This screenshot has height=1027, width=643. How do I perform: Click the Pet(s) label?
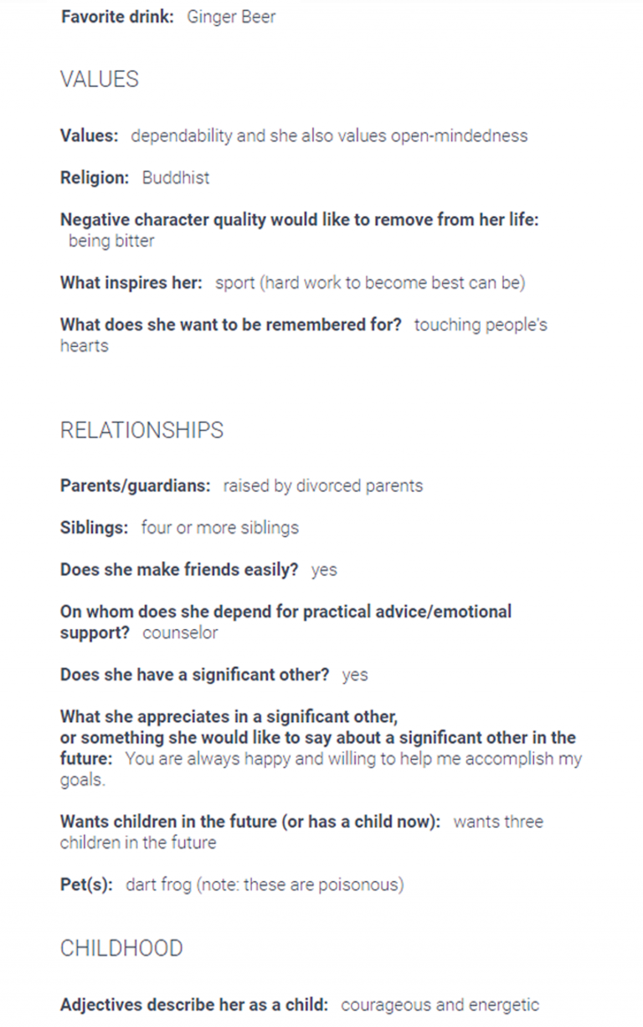click(86, 885)
